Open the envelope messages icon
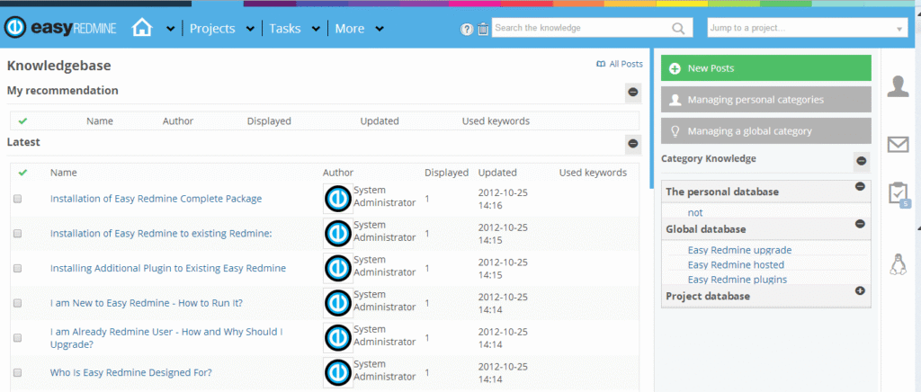Image resolution: width=921 pixels, height=392 pixels. (898, 144)
